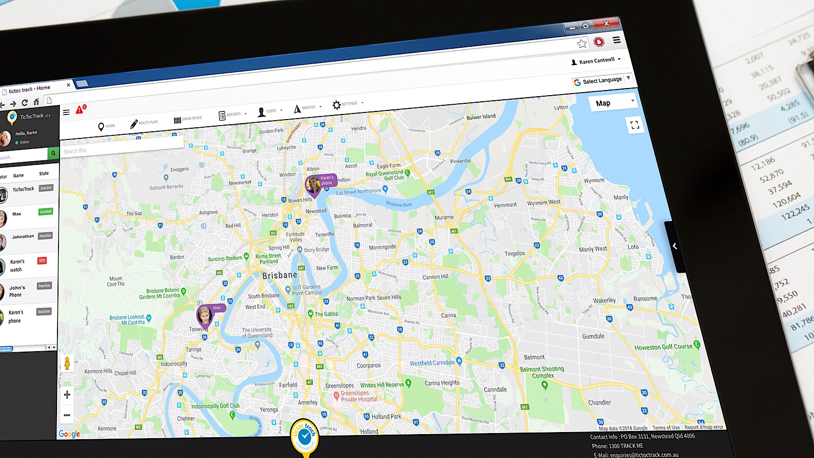This screenshot has width=814, height=458.
Task: Click the Located status badge for Max
Action: (46, 211)
